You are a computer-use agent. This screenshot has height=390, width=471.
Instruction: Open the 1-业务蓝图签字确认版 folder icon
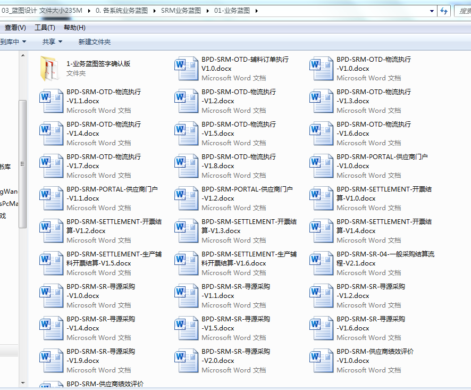tap(52, 68)
